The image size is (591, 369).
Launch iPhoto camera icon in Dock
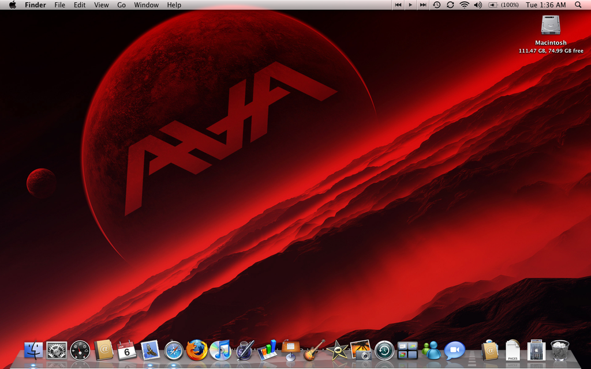click(361, 350)
